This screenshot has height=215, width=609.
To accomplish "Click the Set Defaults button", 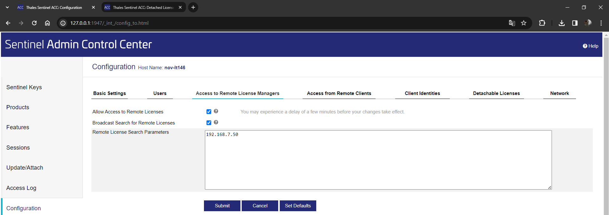I will pos(298,206).
